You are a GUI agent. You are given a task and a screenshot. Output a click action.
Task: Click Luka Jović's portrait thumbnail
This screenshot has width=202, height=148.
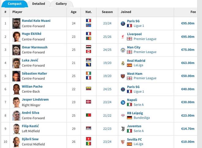(x=17, y=63)
